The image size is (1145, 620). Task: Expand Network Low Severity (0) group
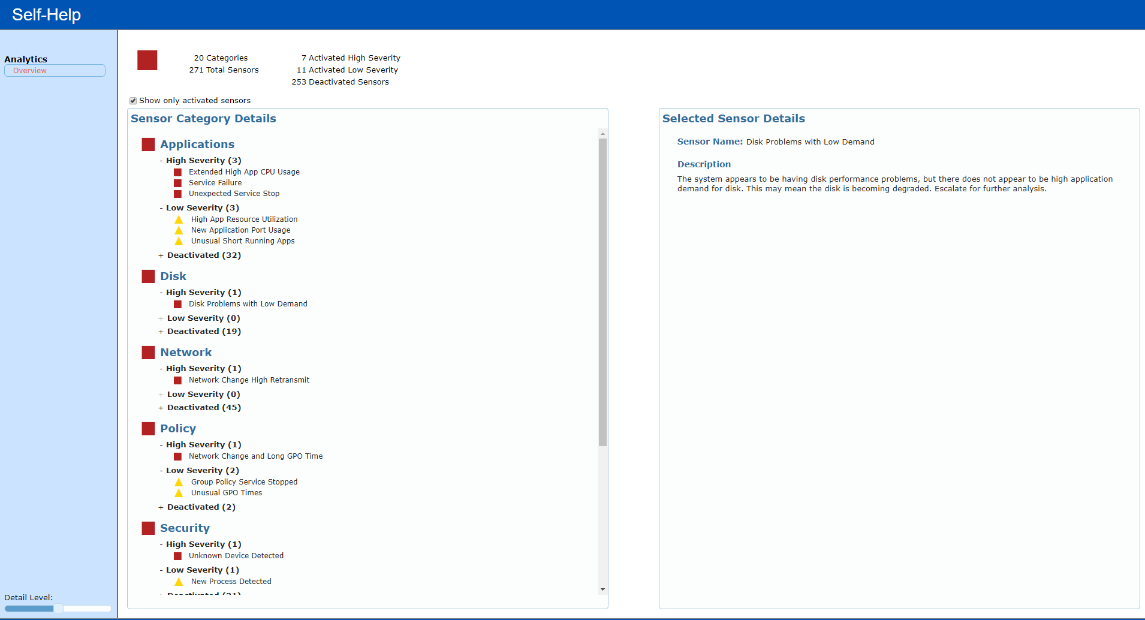point(161,395)
